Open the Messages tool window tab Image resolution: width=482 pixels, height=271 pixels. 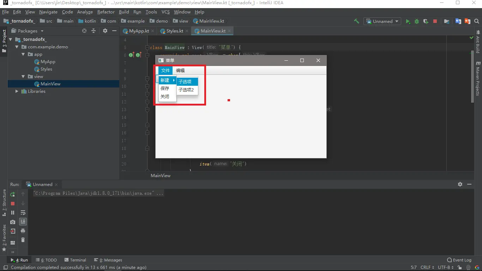108,260
